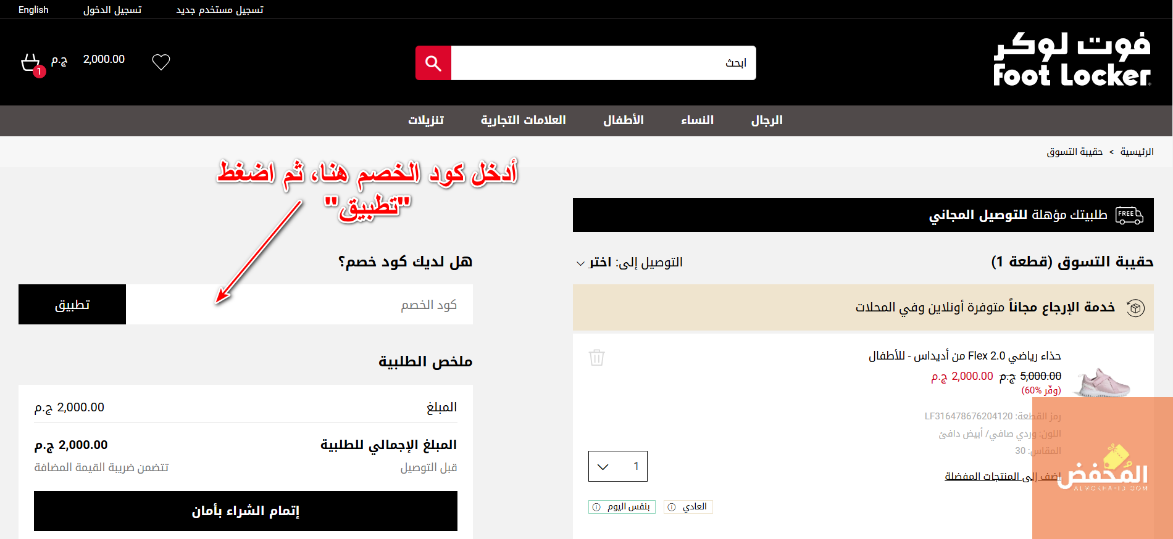Click info icon on العادي delivery tag
The height and width of the screenshot is (539, 1173).
(672, 507)
